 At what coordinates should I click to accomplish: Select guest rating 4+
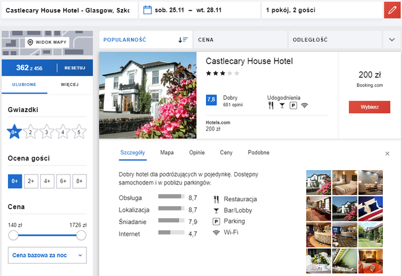click(x=47, y=181)
